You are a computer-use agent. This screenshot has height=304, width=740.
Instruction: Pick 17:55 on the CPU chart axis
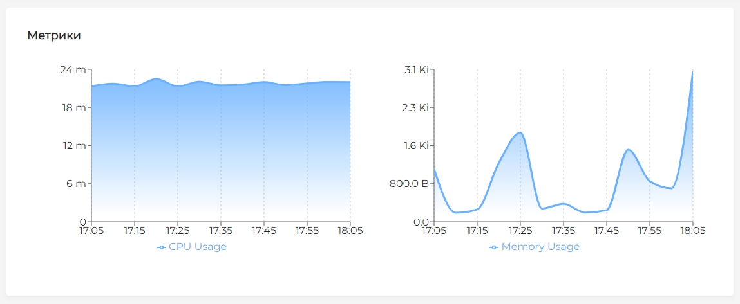307,230
